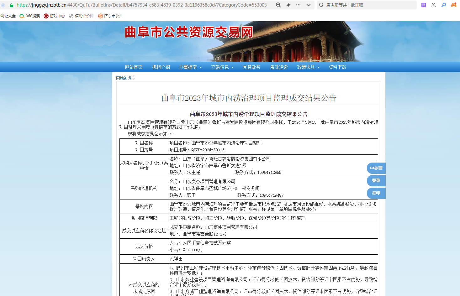The width and height of the screenshot is (460, 296).
Task: Open 机构介绍 navigation item
Action: [161, 67]
